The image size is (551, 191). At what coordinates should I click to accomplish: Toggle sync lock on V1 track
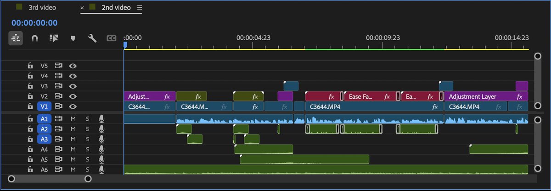(58, 106)
